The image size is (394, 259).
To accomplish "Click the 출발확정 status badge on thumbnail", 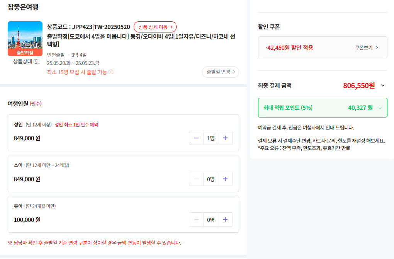I will [x=25, y=53].
